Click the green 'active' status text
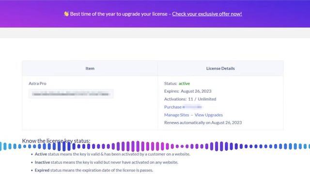310x174 pixels. 184,84
